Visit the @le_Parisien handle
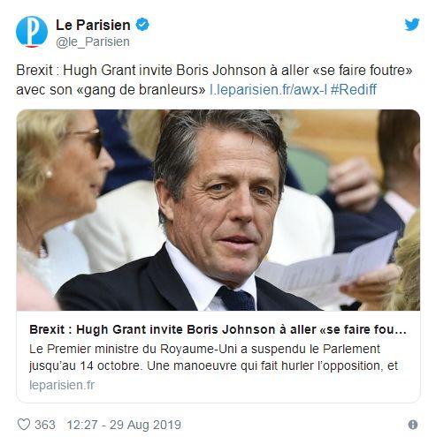Screen dimensions: 436x437 [93, 41]
